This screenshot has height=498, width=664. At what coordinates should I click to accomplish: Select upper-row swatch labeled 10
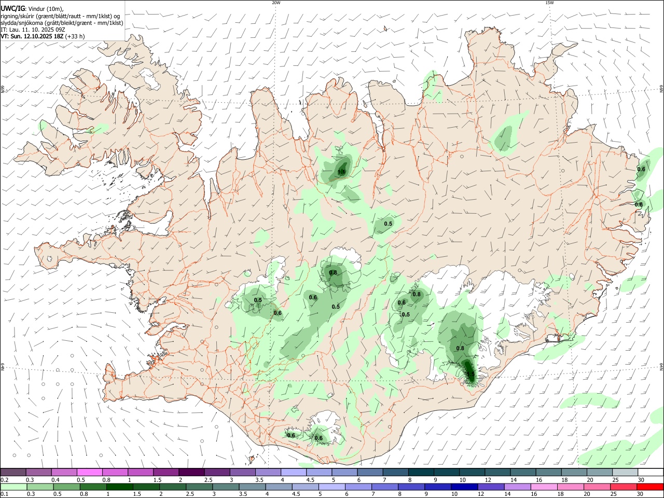472,472
